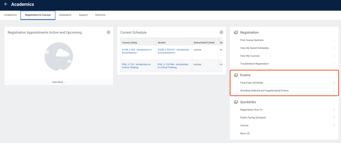Click external link icon beside Canvas

[334, 125]
